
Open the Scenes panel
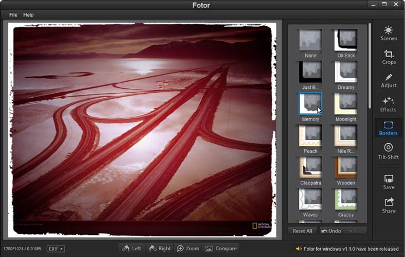click(x=388, y=33)
